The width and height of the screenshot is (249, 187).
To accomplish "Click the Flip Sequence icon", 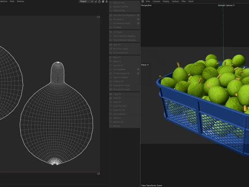I will 111,114.
